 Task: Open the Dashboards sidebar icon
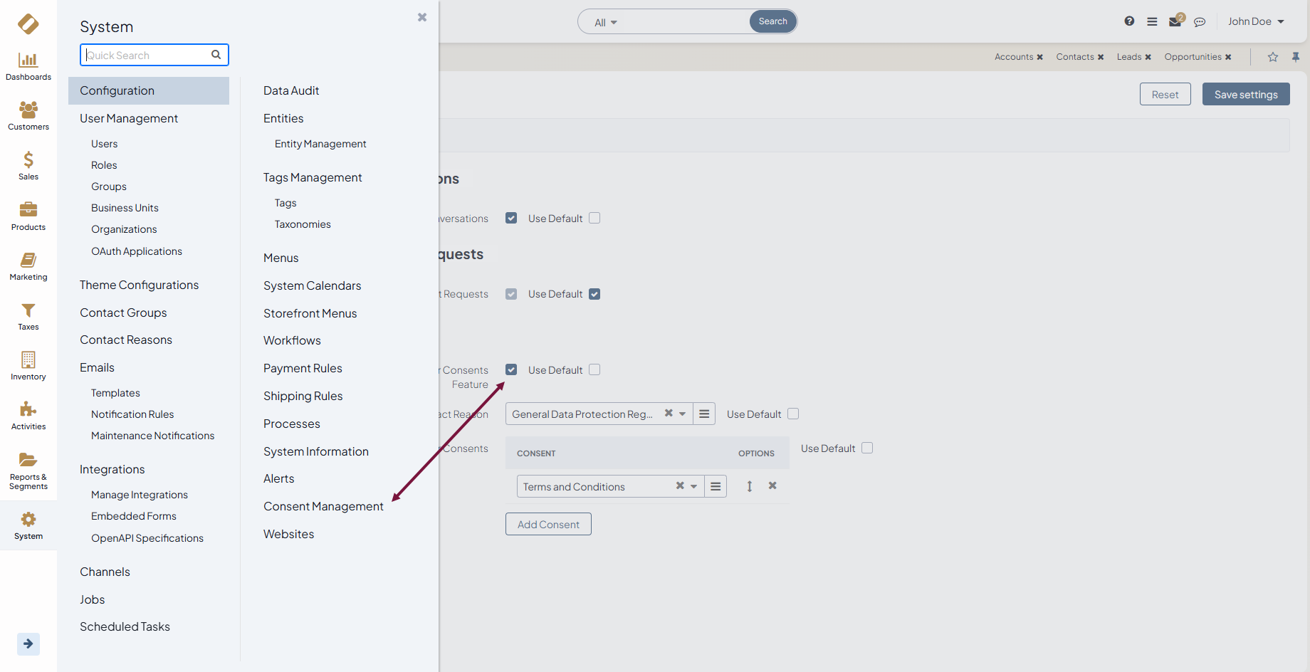coord(28,67)
